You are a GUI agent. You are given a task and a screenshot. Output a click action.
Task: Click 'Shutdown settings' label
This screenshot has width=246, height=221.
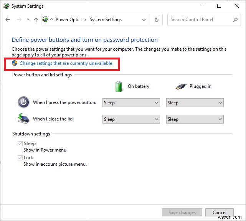pyautogui.click(x=31, y=134)
